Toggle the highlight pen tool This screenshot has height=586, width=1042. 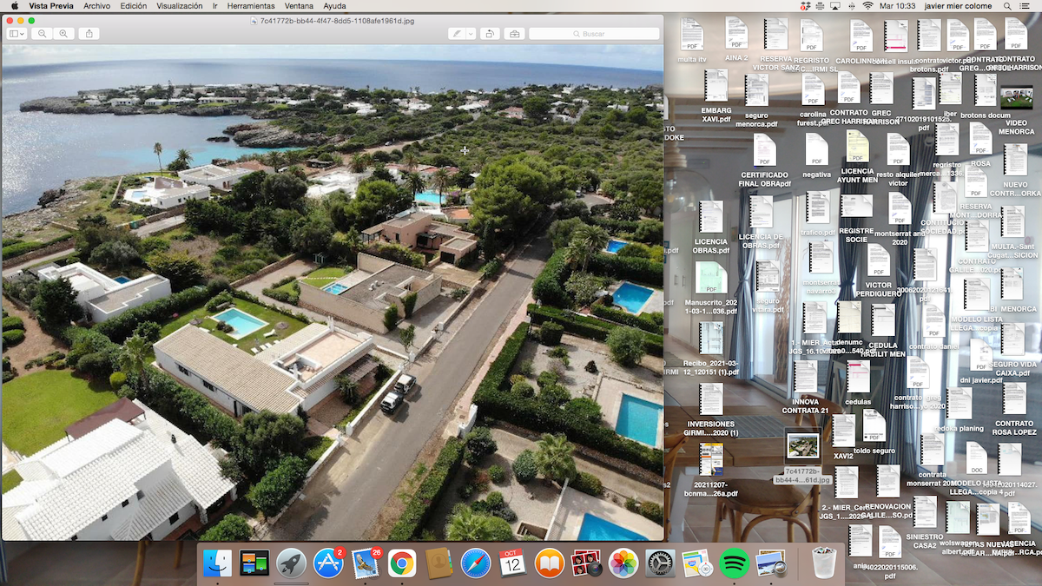457,34
